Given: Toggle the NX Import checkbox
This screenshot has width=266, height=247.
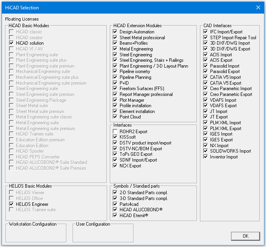Looking at the screenshot, I should click(x=205, y=146).
